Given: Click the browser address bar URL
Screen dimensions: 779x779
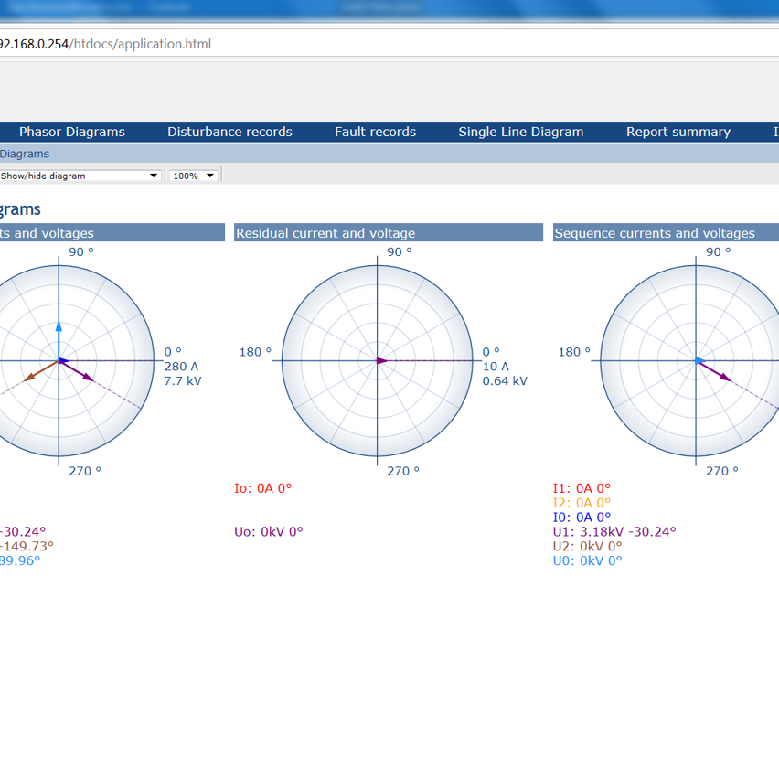Looking at the screenshot, I should tap(105, 44).
